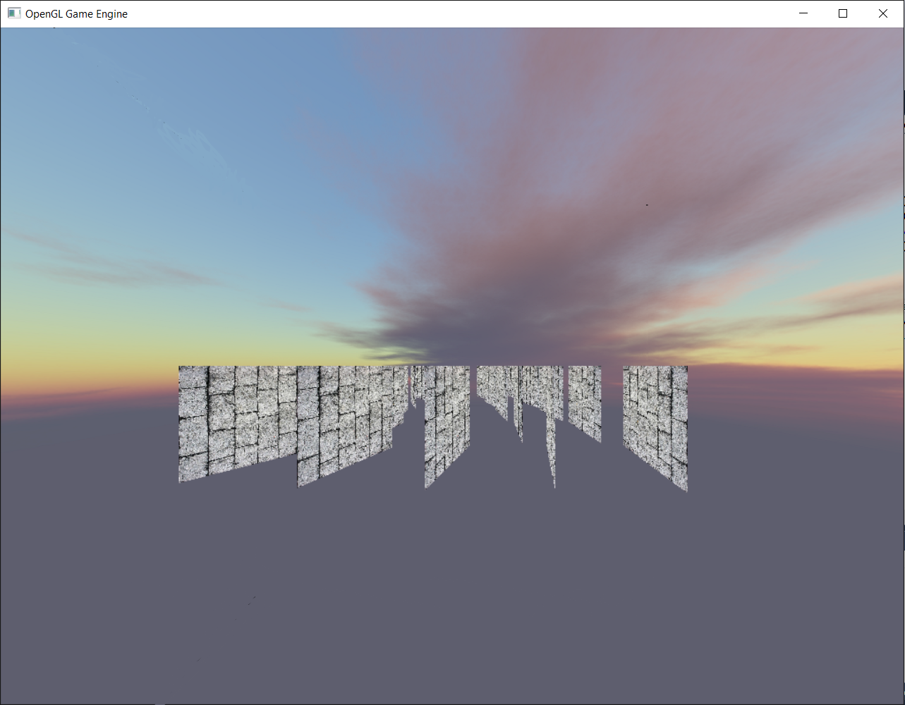Close the OpenGL Game Engine window
This screenshot has height=705, width=905.
point(883,13)
